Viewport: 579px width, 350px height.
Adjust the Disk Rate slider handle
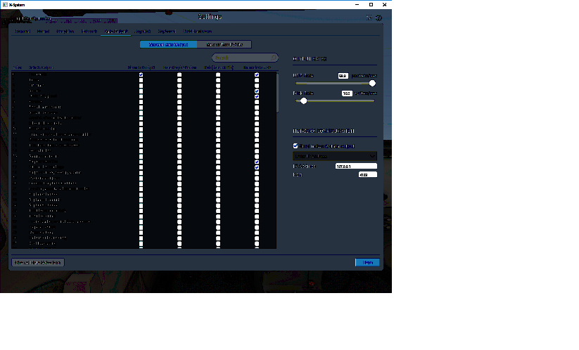[303, 101]
